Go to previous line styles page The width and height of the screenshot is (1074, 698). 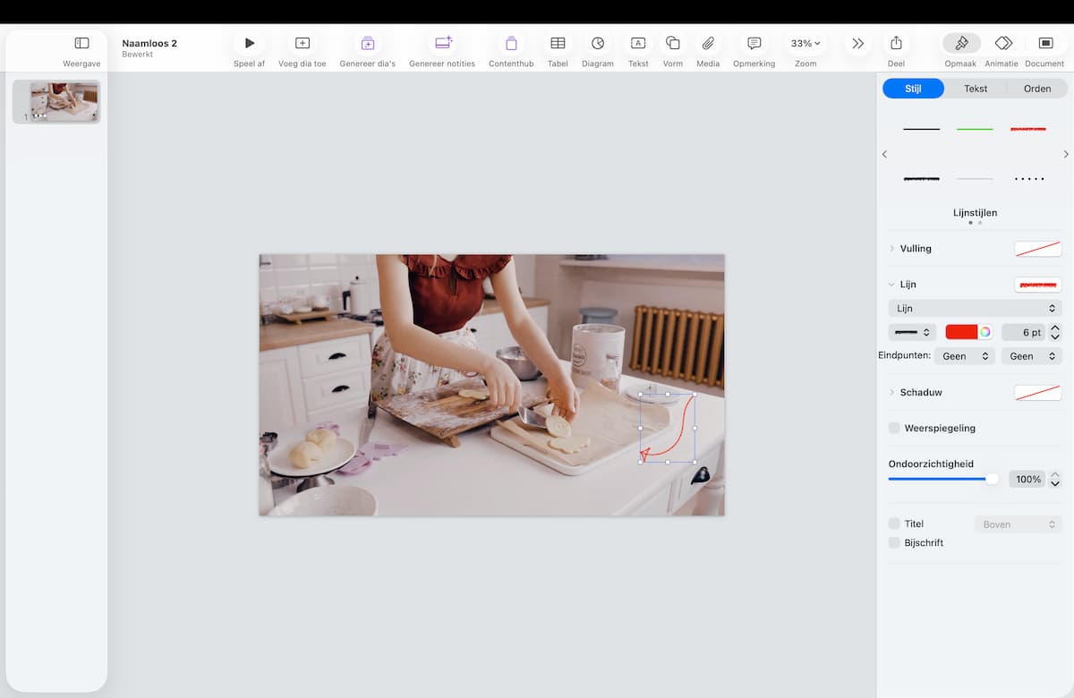click(884, 154)
